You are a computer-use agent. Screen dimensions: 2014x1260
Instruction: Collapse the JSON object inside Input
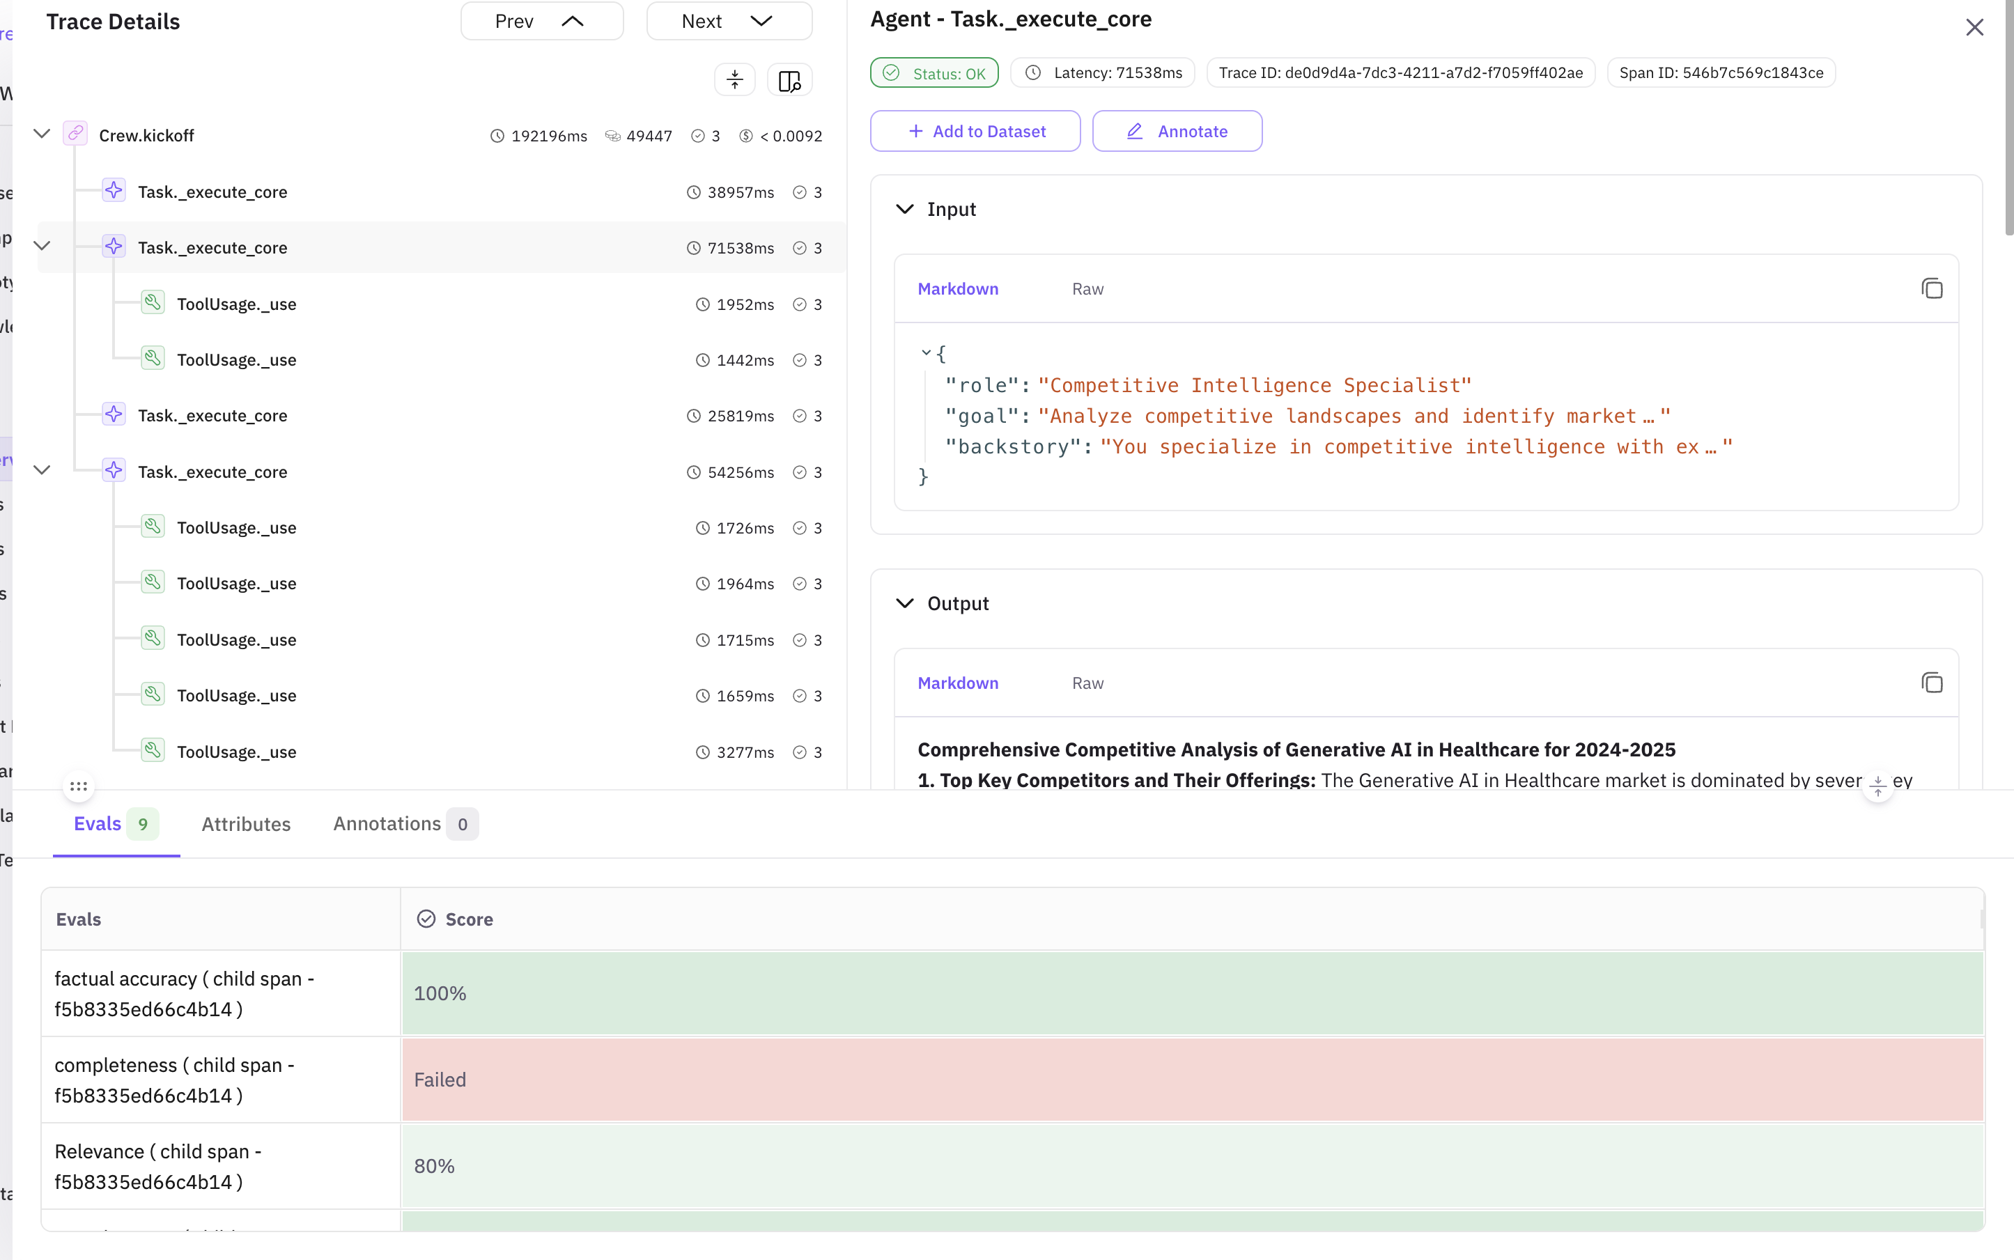coord(925,352)
